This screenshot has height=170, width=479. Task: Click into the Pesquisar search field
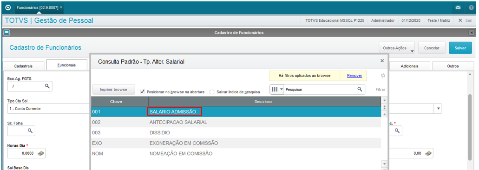[x=321, y=89]
